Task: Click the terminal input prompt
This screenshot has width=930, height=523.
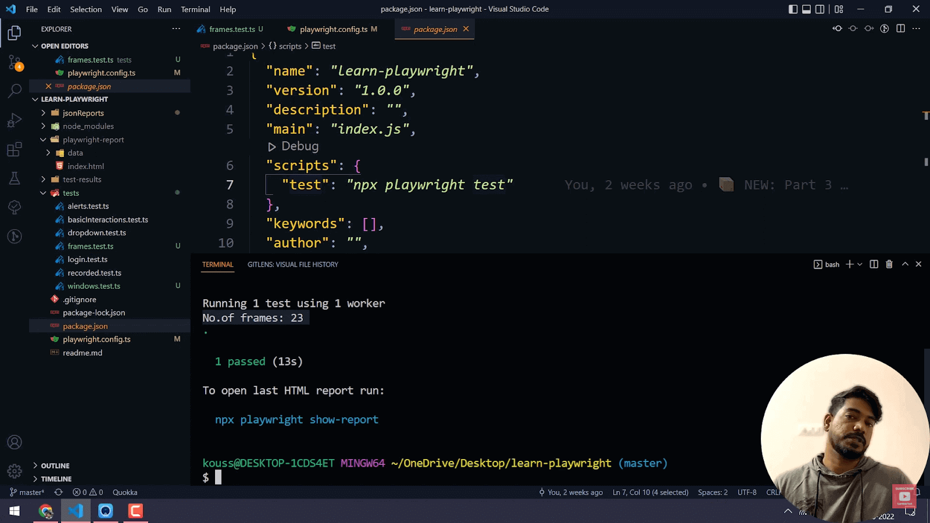Action: point(218,478)
